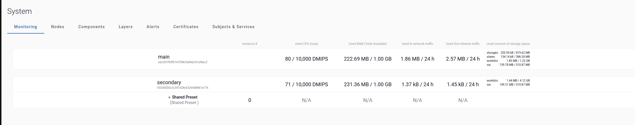Select the secondary node name
Viewport: 635px width, 125px height.
169,82
